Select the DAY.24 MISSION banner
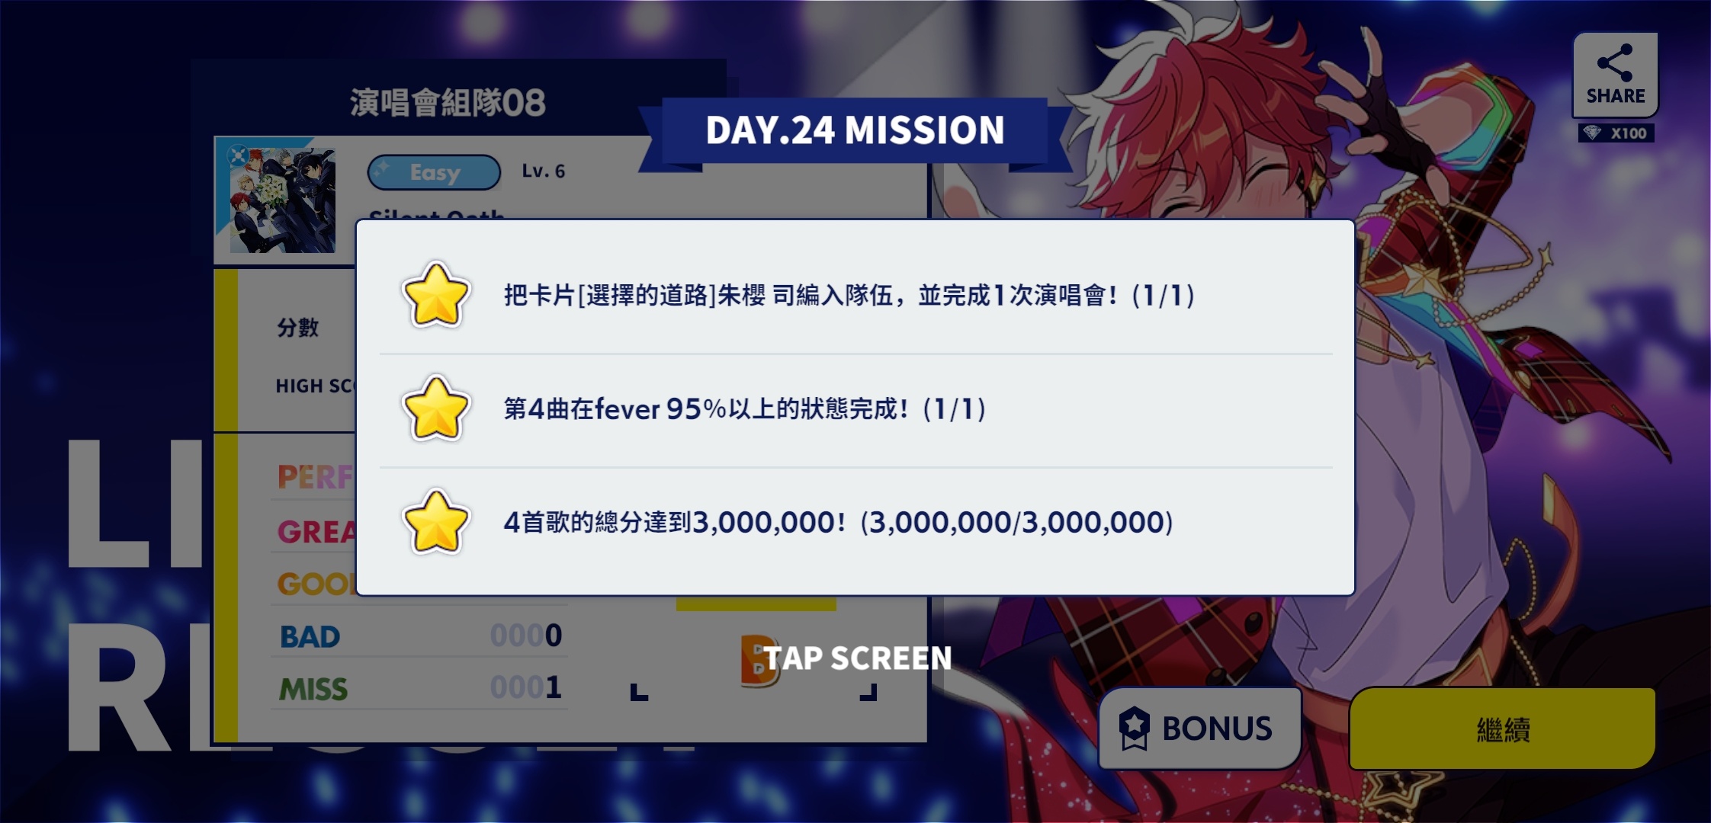This screenshot has height=823, width=1711. (x=855, y=130)
